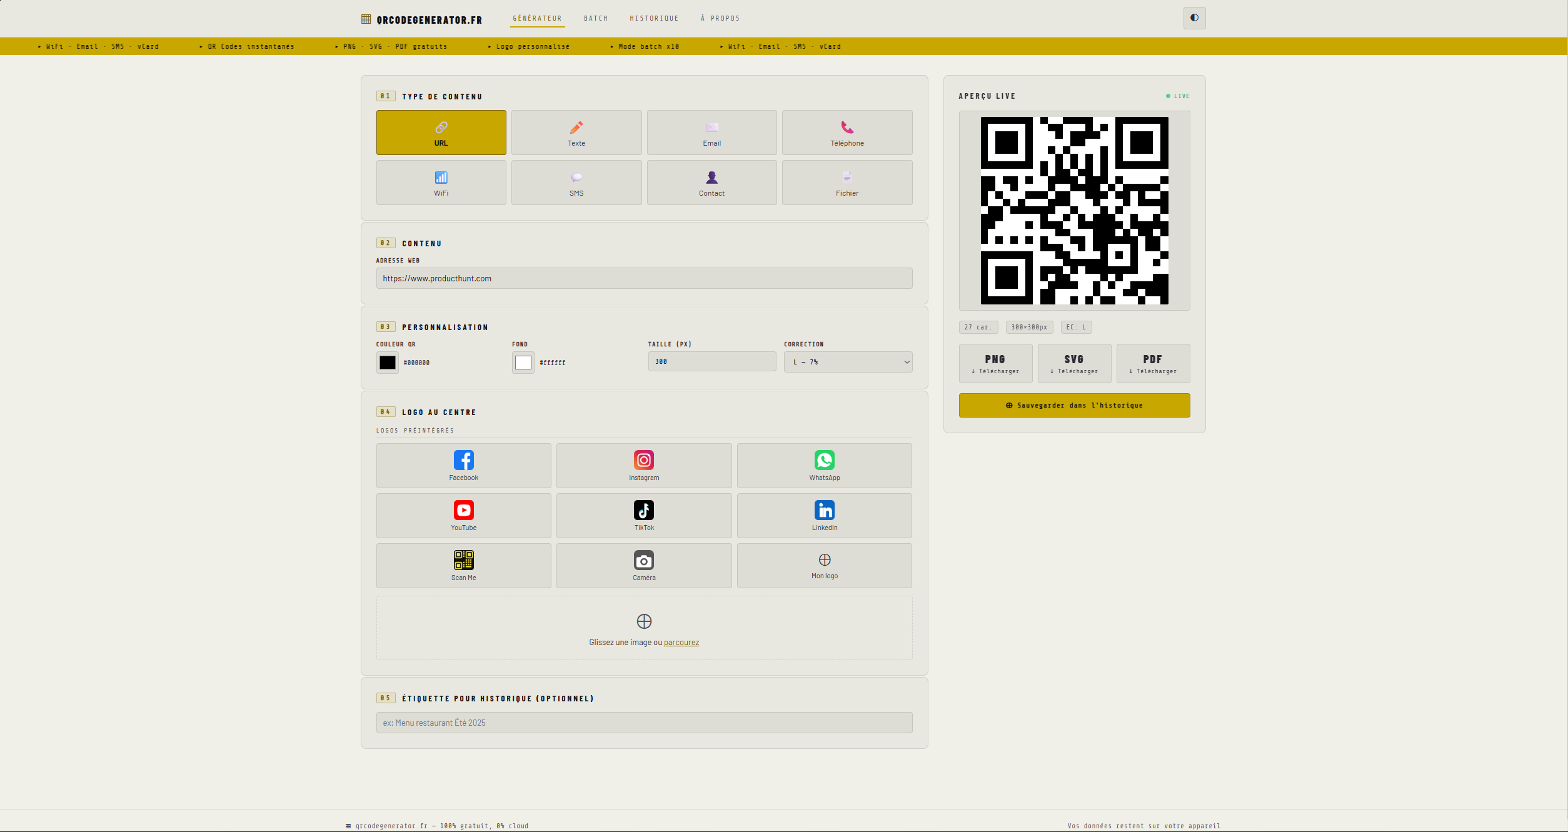1568x832 pixels.
Task: Click the EC: L badge
Action: click(x=1076, y=327)
